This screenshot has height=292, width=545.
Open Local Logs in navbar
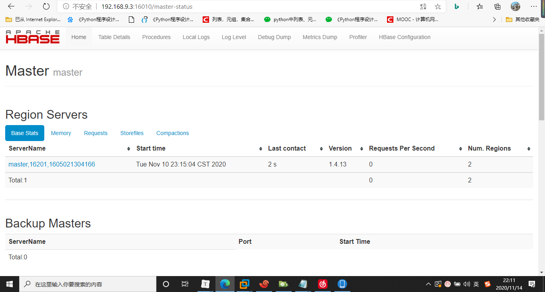pos(196,37)
